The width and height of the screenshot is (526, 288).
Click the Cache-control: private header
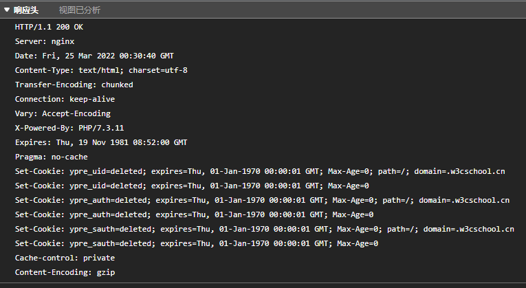tap(65, 258)
